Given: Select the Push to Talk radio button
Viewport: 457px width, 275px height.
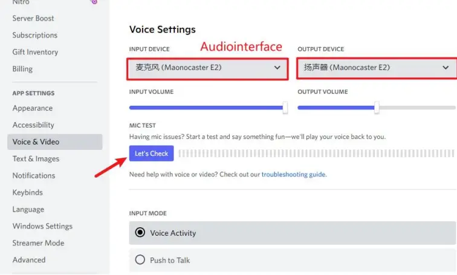Looking at the screenshot, I should [x=140, y=260].
